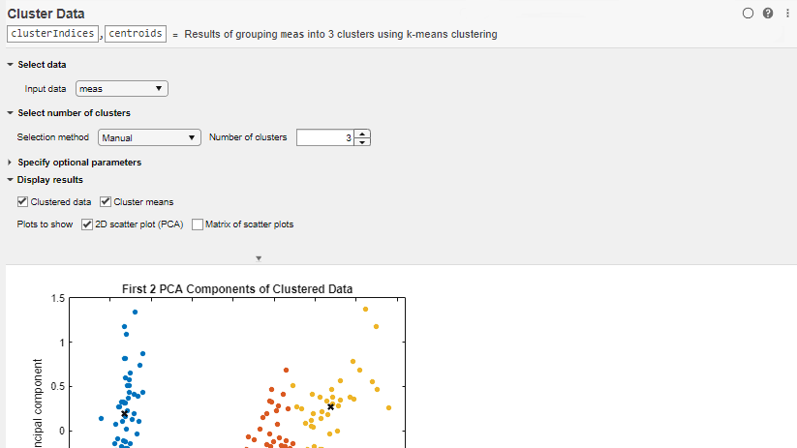Screen dimensions: 797x448
Task: Click the black X centroid in the yellow cluster
Action: [x=330, y=406]
